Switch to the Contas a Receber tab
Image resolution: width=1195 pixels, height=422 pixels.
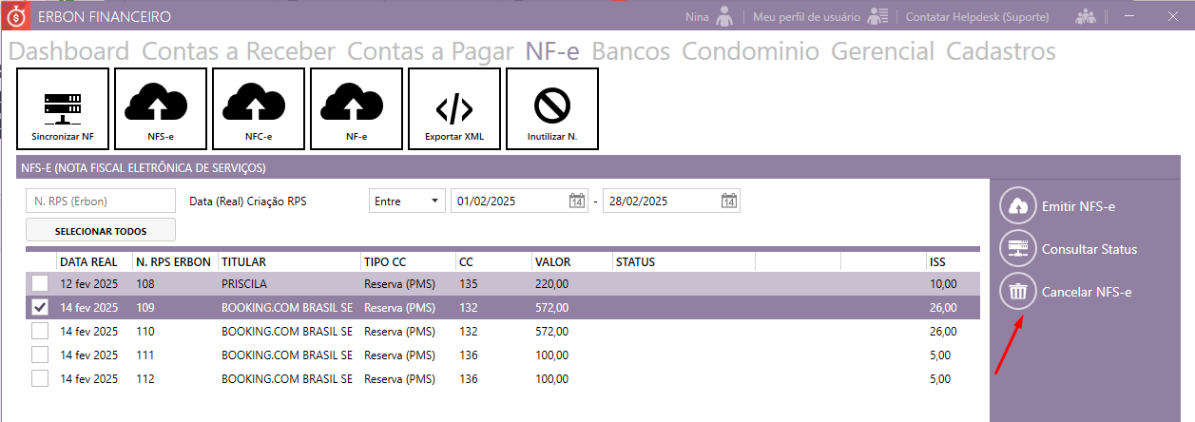[239, 51]
